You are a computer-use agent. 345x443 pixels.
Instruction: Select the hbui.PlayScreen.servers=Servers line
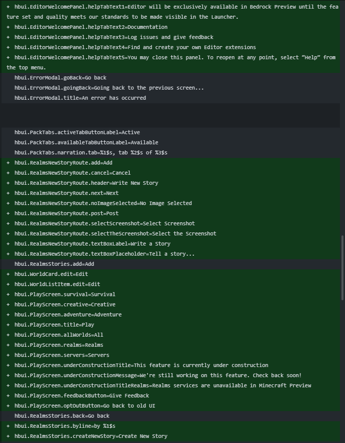(x=171, y=355)
